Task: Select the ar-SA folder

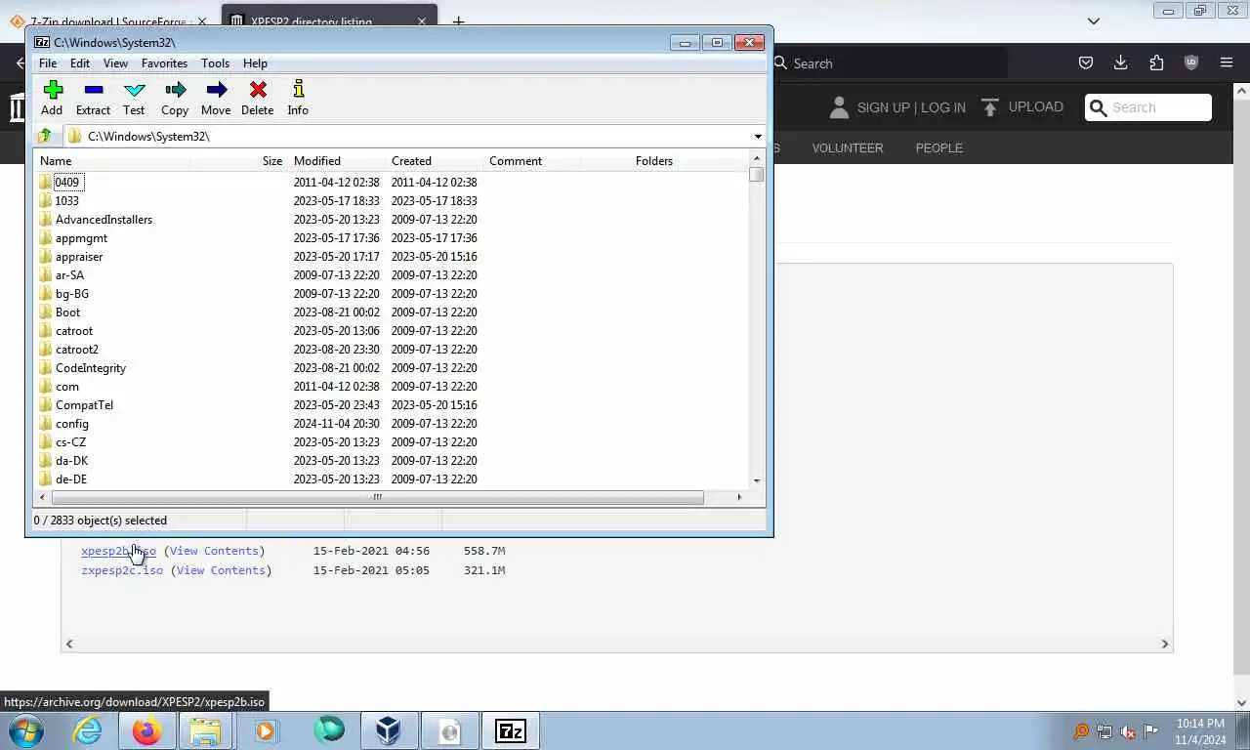Action: [x=69, y=275]
